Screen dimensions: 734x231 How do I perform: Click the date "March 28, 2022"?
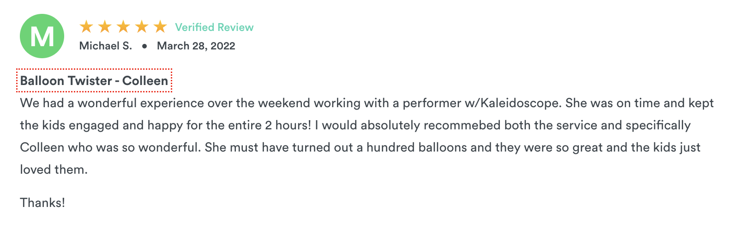pos(196,46)
